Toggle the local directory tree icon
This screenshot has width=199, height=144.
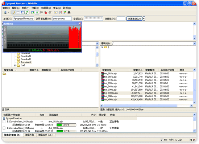18,12
